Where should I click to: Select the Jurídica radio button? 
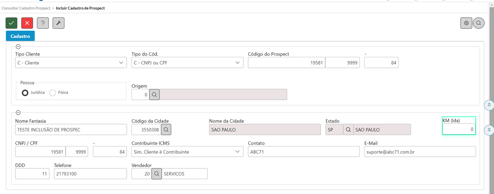tap(25, 93)
